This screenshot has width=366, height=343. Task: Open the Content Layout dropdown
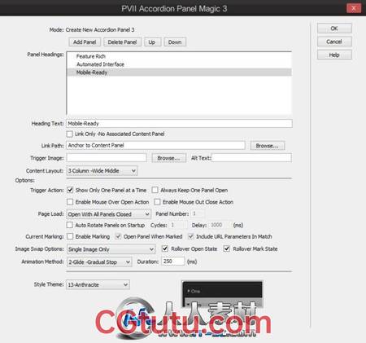[x=102, y=171]
